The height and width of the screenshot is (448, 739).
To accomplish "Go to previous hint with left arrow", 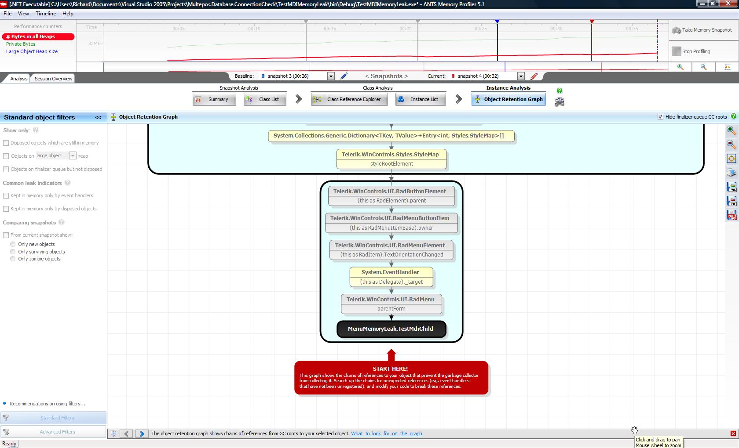I will (126, 434).
